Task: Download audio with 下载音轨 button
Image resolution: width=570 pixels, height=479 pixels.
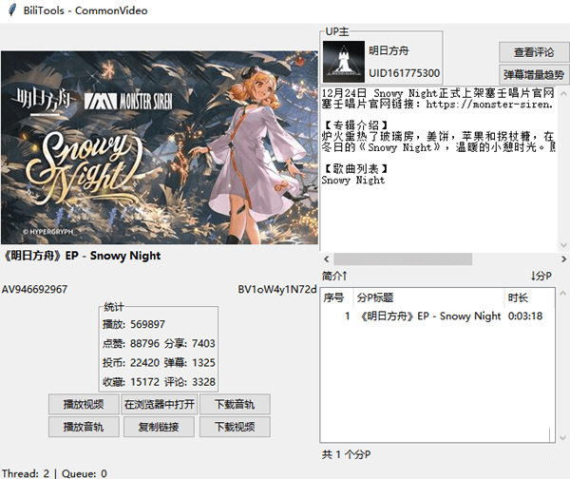Action: [235, 404]
